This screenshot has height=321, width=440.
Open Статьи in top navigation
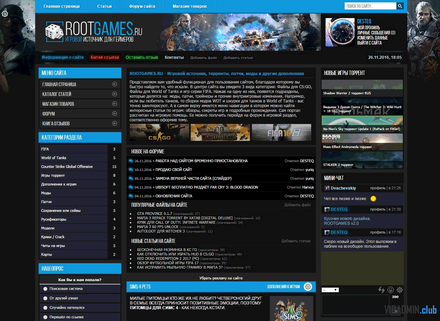105,6
